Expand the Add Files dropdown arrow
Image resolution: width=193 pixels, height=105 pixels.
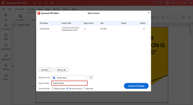click(x=51, y=70)
